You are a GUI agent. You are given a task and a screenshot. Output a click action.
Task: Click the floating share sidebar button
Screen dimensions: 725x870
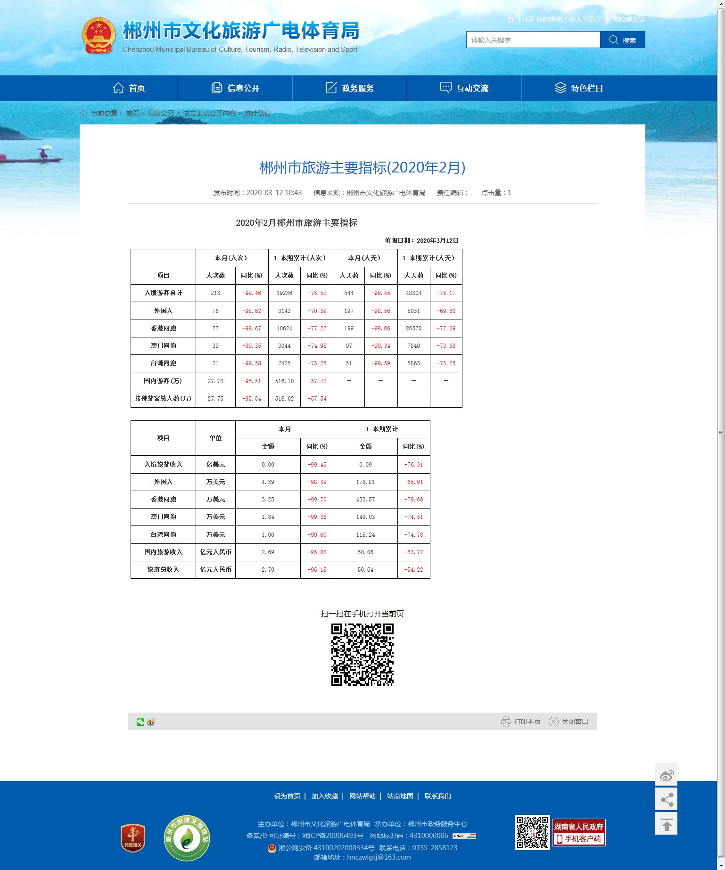click(666, 799)
